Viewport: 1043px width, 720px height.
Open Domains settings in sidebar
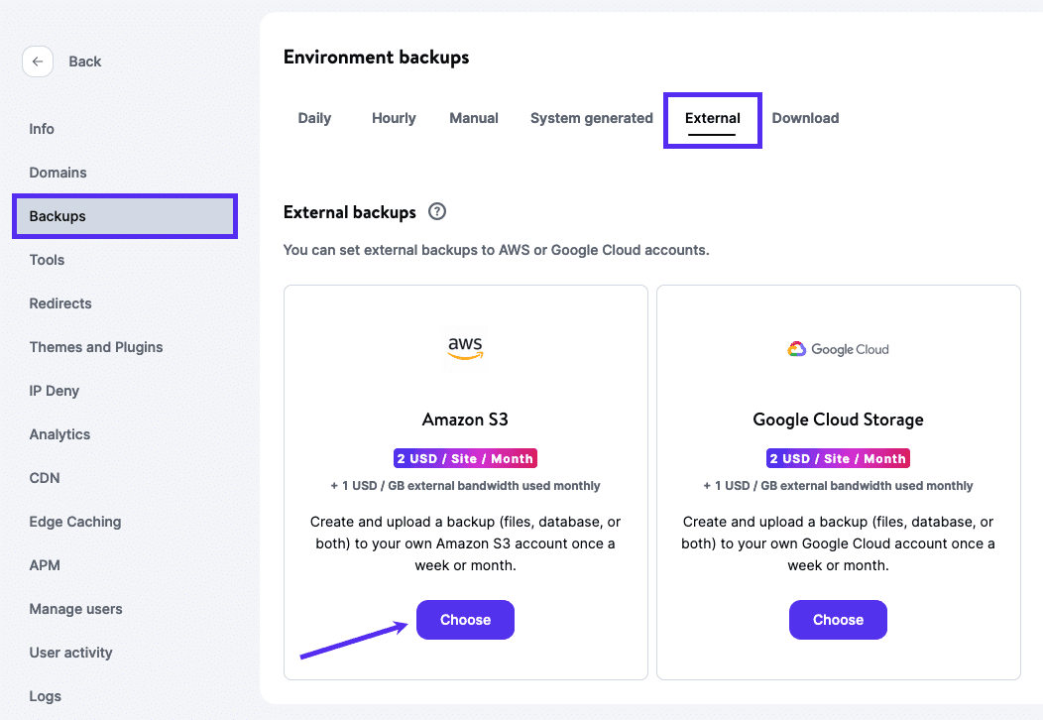(x=58, y=172)
